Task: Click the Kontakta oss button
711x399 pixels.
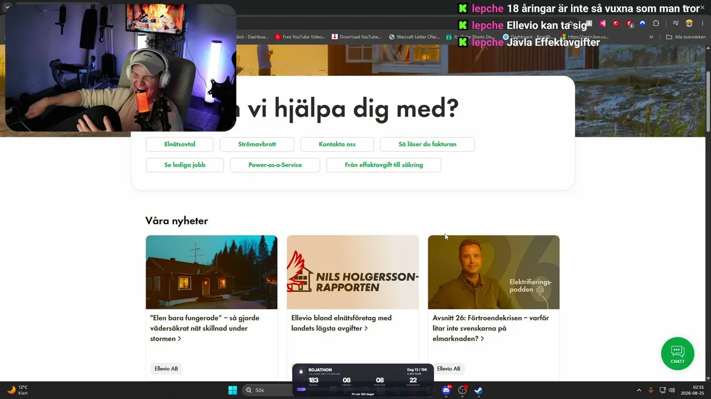Action: (x=337, y=144)
